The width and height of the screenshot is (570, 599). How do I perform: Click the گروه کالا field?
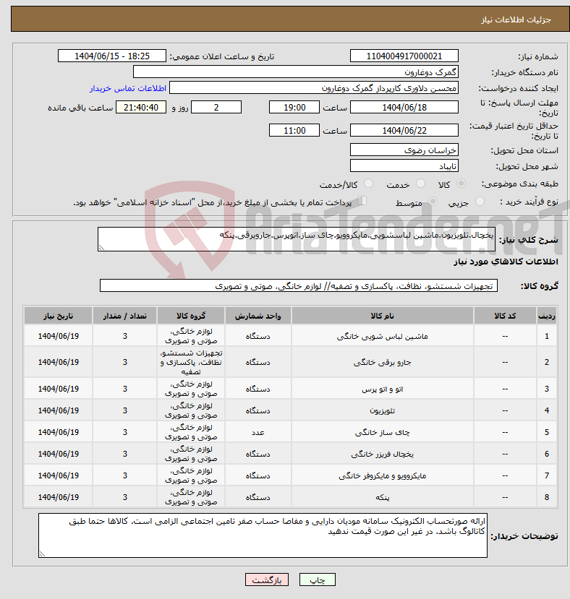tap(299, 285)
